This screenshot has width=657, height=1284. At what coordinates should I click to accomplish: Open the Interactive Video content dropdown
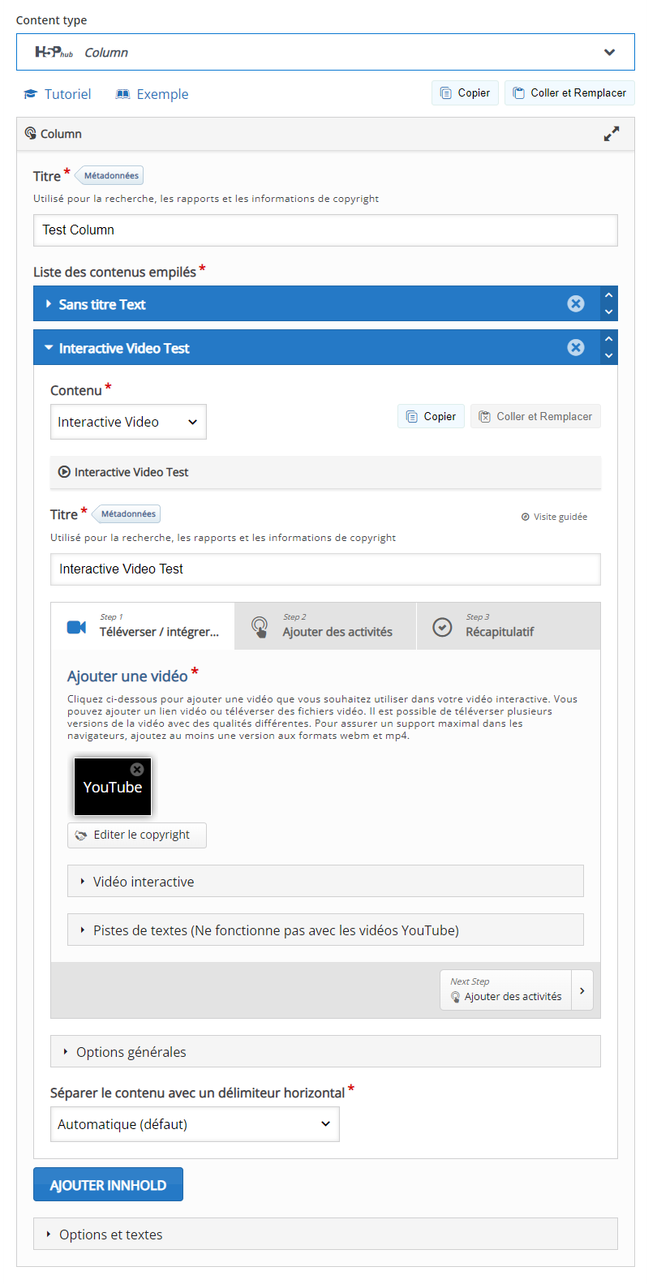click(x=128, y=422)
